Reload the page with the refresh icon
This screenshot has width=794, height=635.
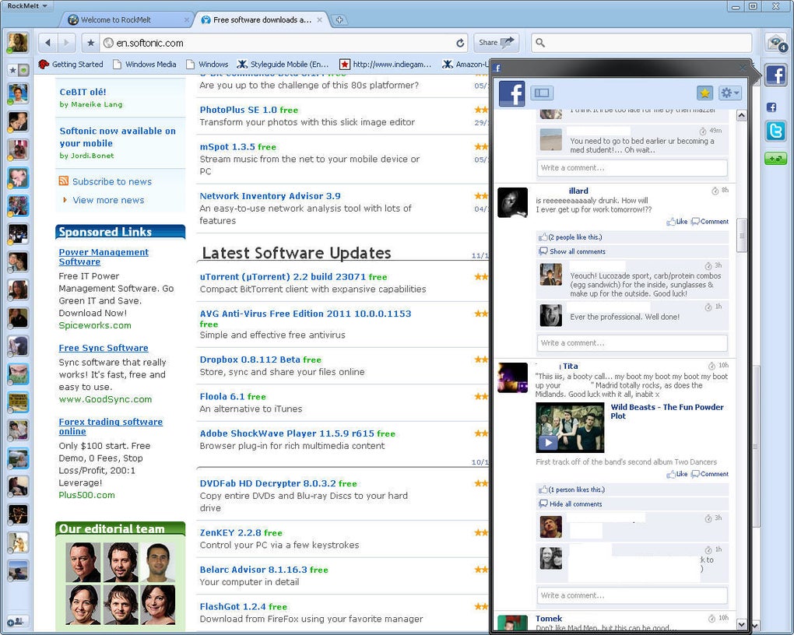tap(460, 43)
